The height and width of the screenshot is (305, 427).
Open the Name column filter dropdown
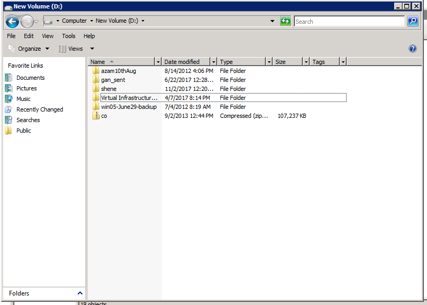(157, 62)
